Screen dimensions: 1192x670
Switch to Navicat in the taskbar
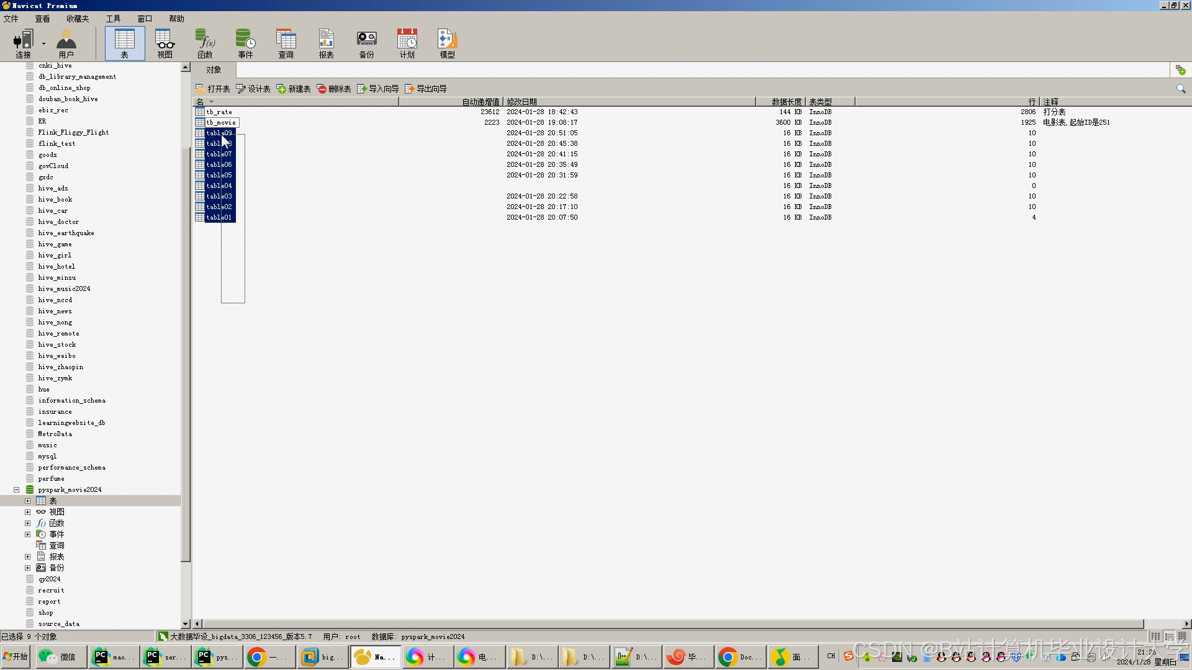point(376,657)
